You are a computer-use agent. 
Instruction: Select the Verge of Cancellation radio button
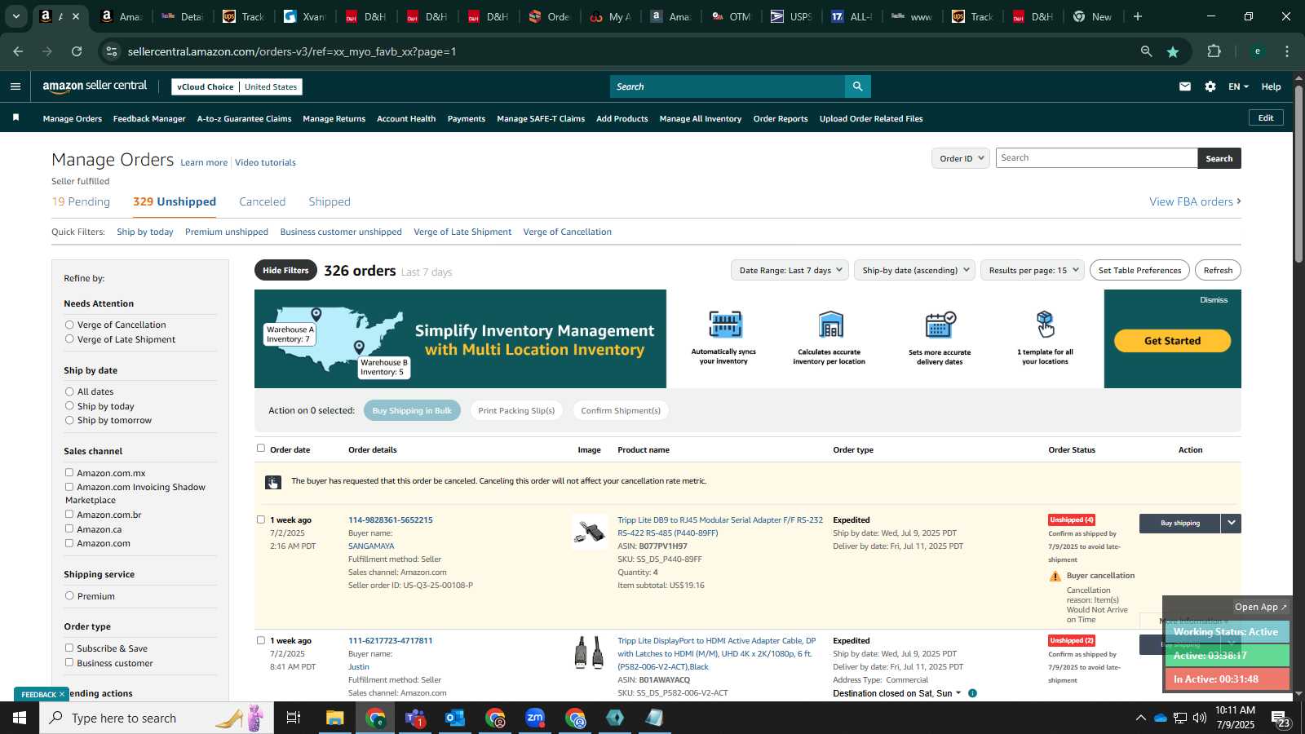point(69,325)
